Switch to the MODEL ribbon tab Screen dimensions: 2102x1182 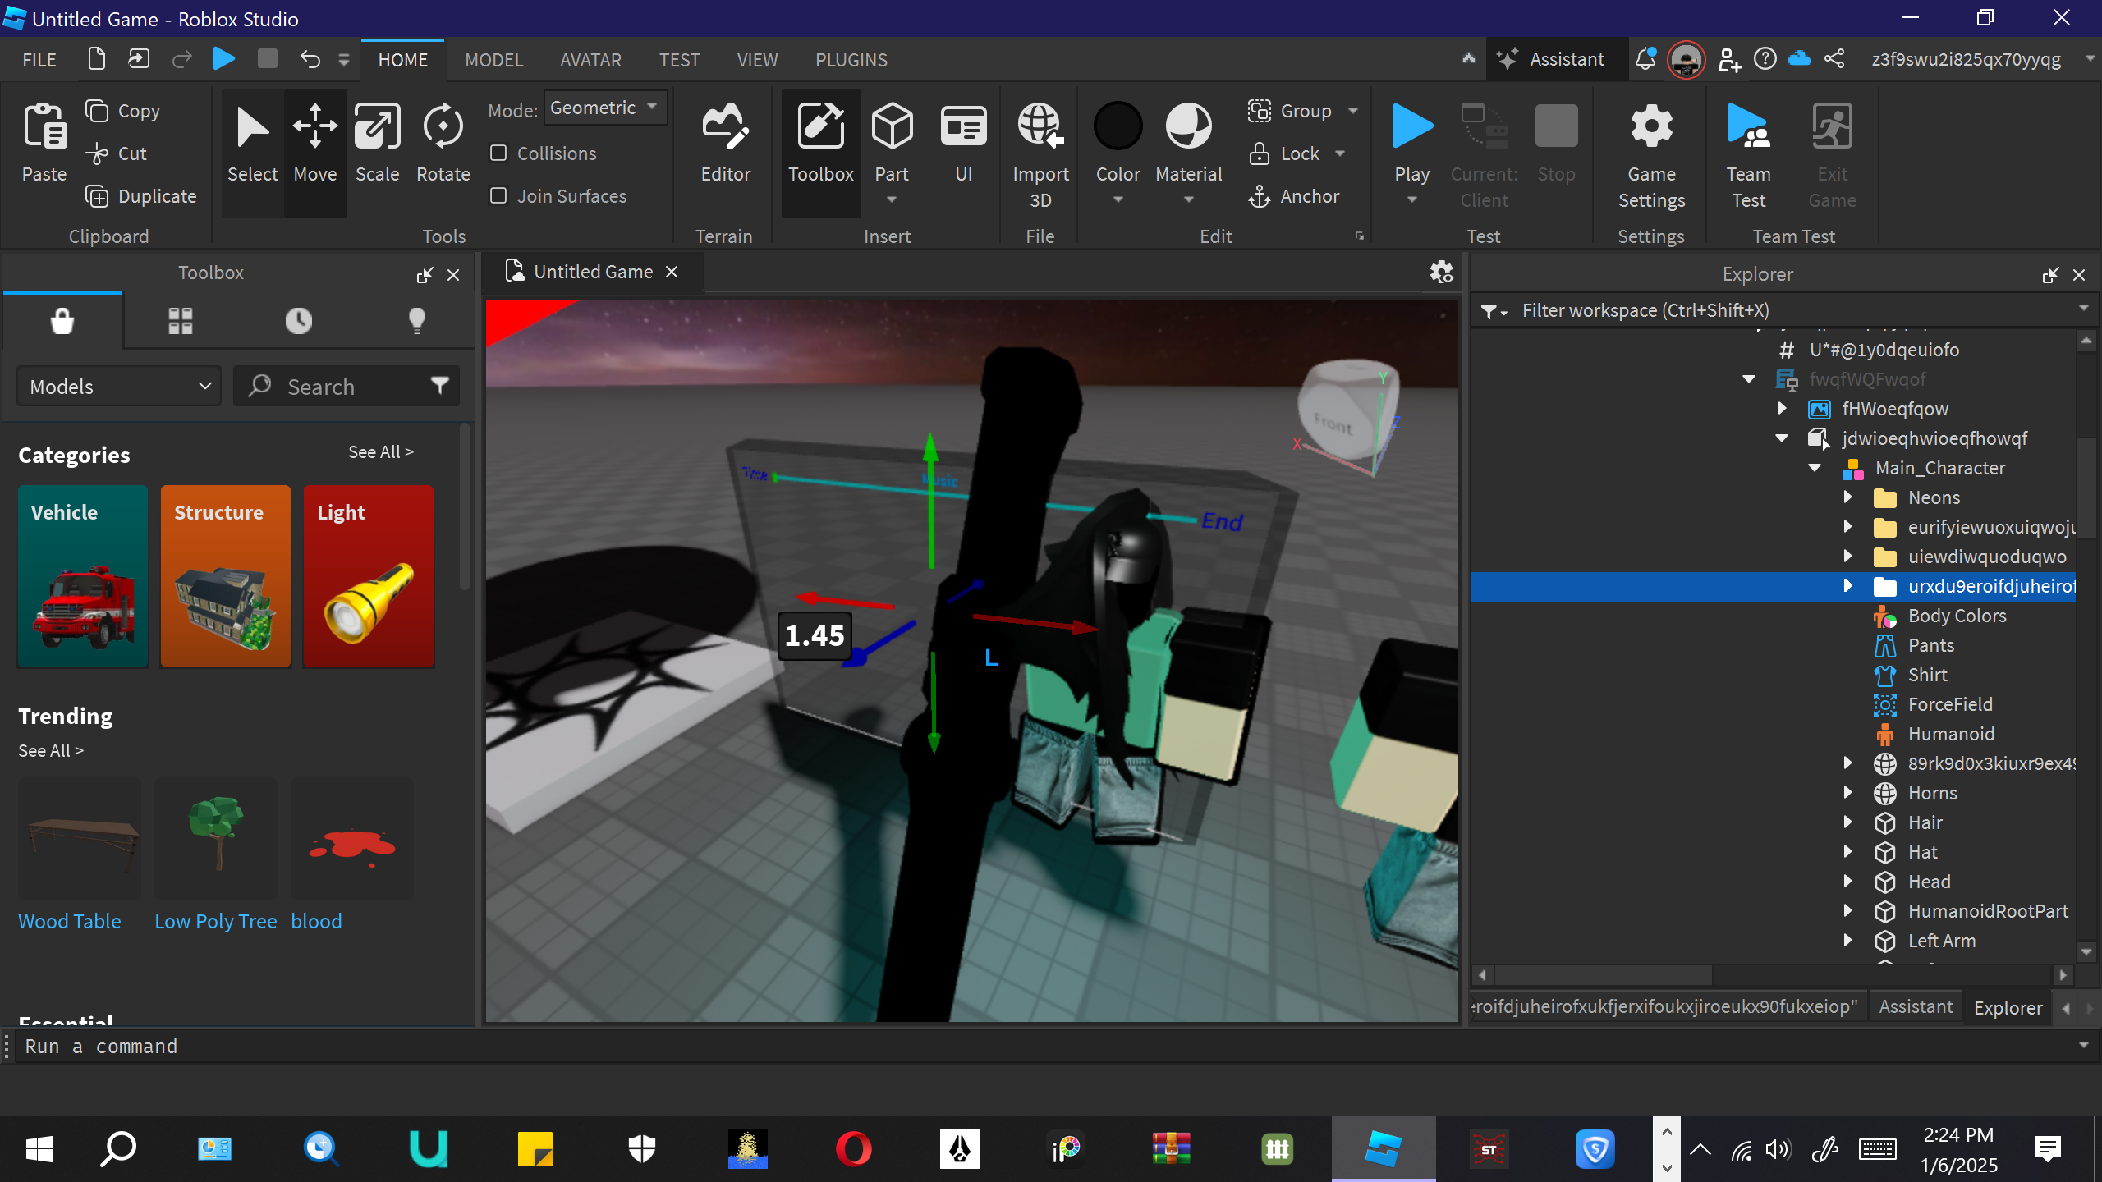(493, 60)
